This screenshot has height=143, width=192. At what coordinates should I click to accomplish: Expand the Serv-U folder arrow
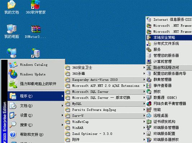click(144, 115)
